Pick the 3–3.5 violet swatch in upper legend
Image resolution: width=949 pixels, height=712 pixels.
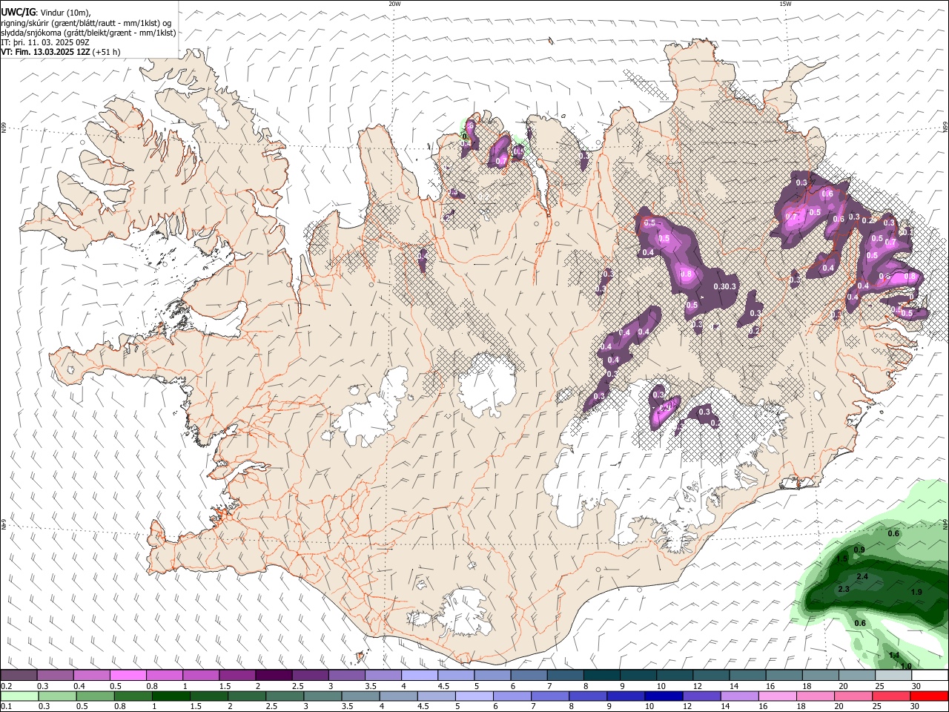pos(347,676)
